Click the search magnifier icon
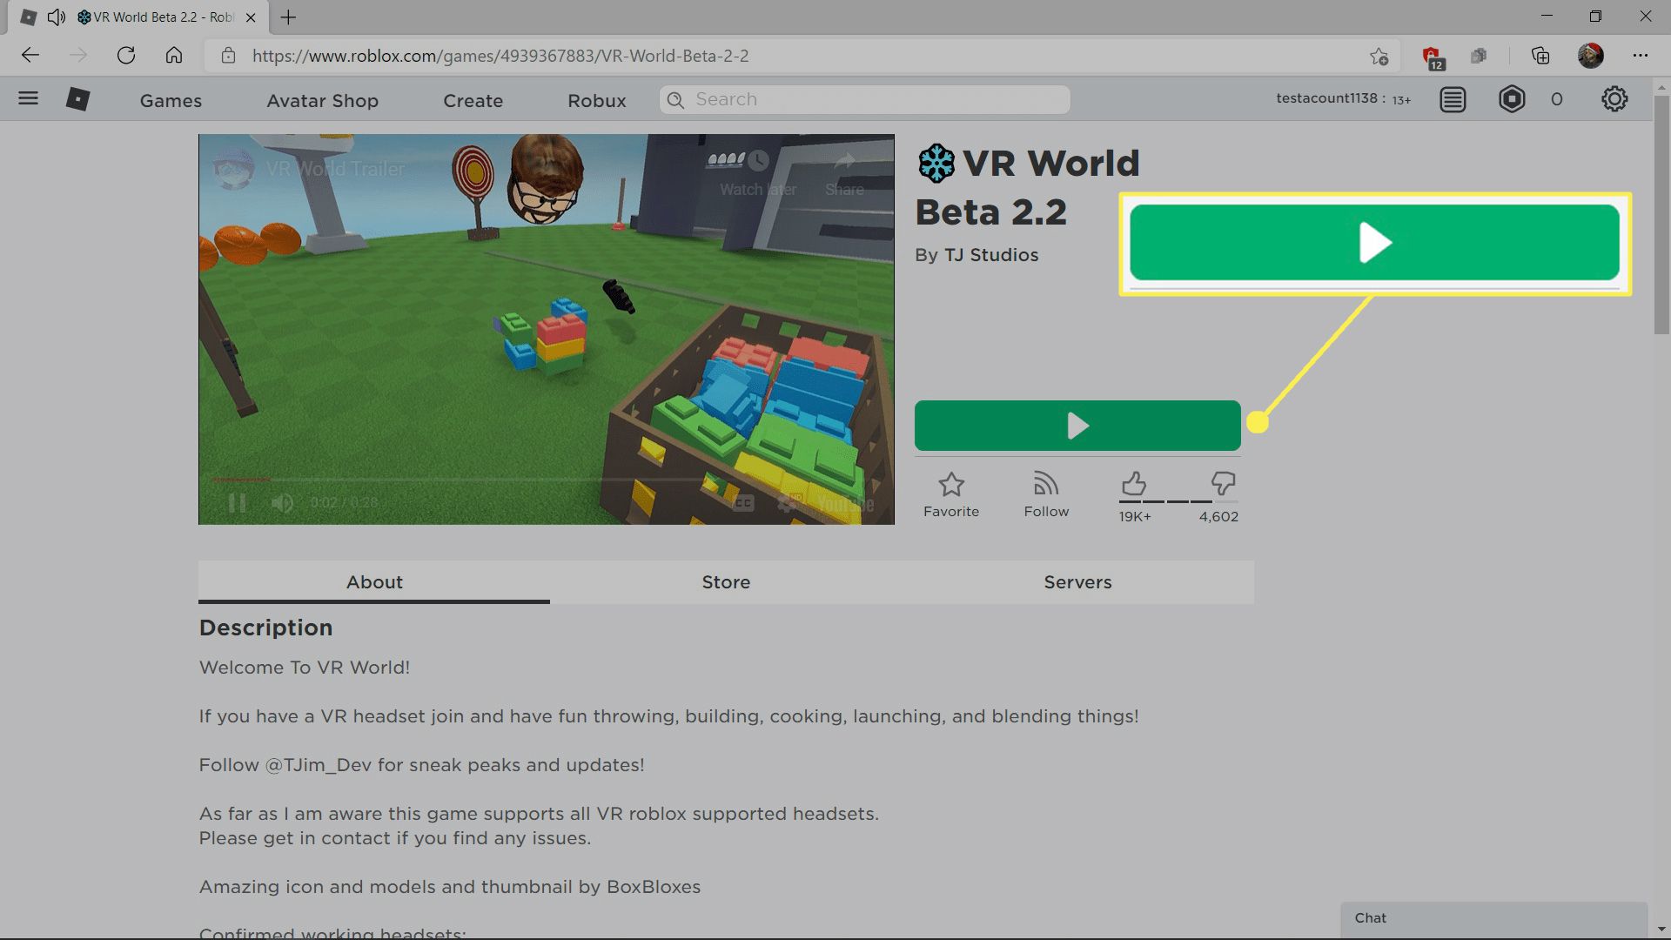 click(x=677, y=100)
